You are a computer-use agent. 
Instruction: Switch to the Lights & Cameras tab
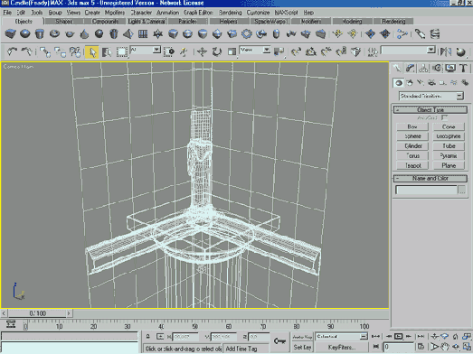pyautogui.click(x=147, y=22)
